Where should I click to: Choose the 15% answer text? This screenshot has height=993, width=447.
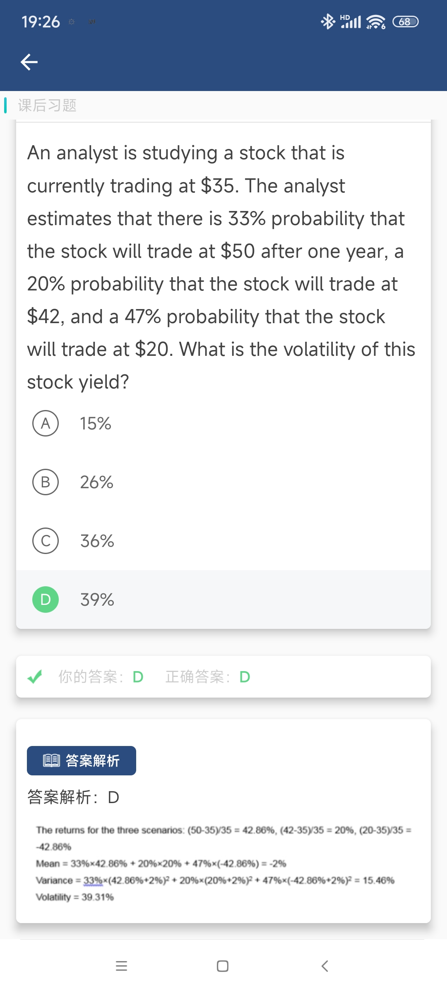96,423
